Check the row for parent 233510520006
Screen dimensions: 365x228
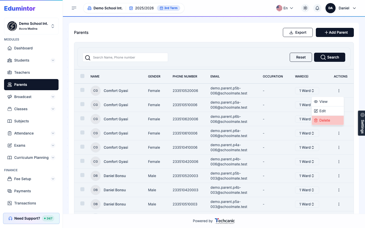coord(82,90)
